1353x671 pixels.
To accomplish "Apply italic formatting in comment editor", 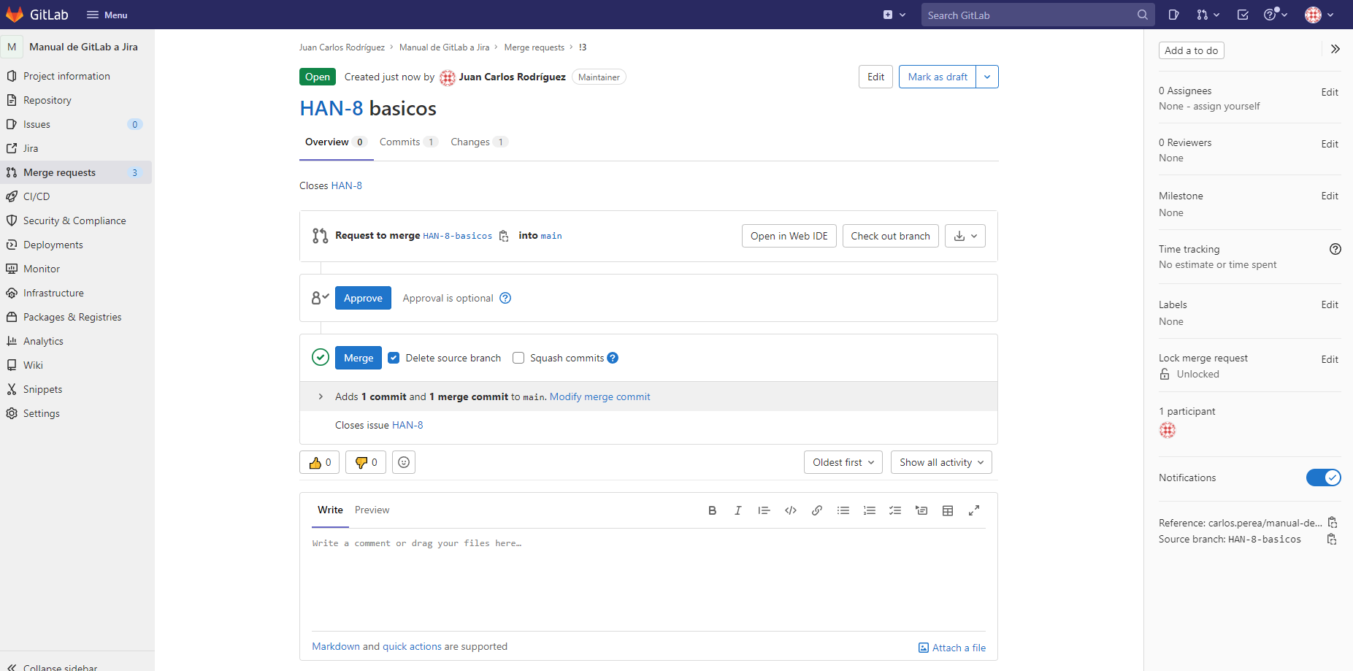I will [x=737, y=510].
